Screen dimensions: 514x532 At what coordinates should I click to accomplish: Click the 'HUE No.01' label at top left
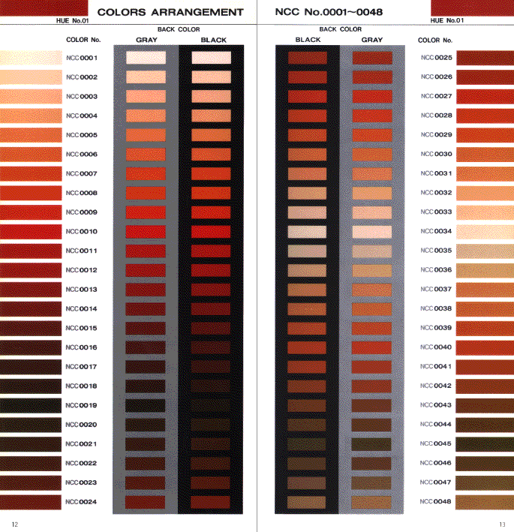[72, 21]
